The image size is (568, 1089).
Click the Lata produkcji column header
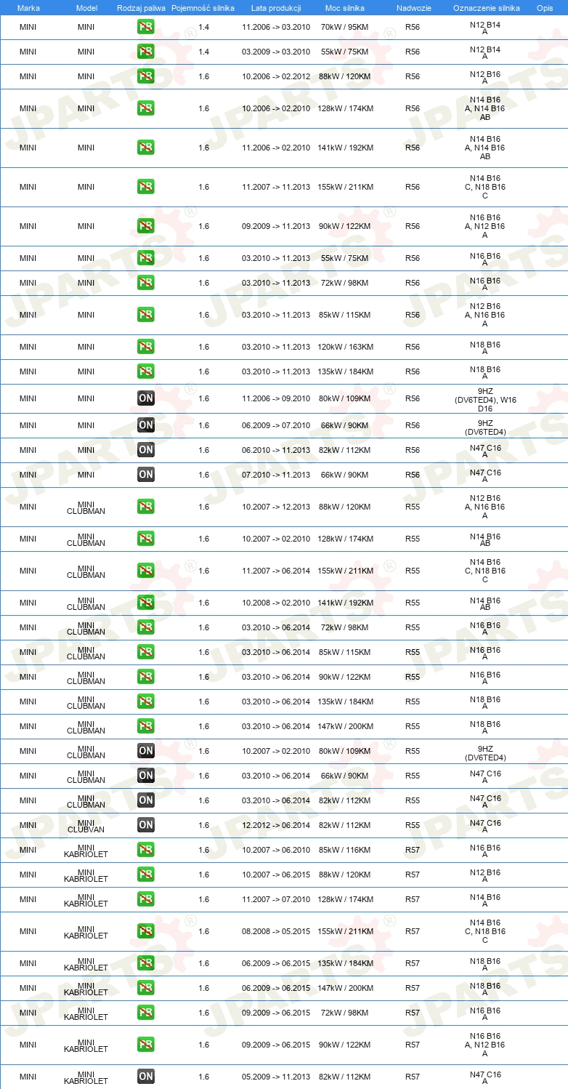276,8
